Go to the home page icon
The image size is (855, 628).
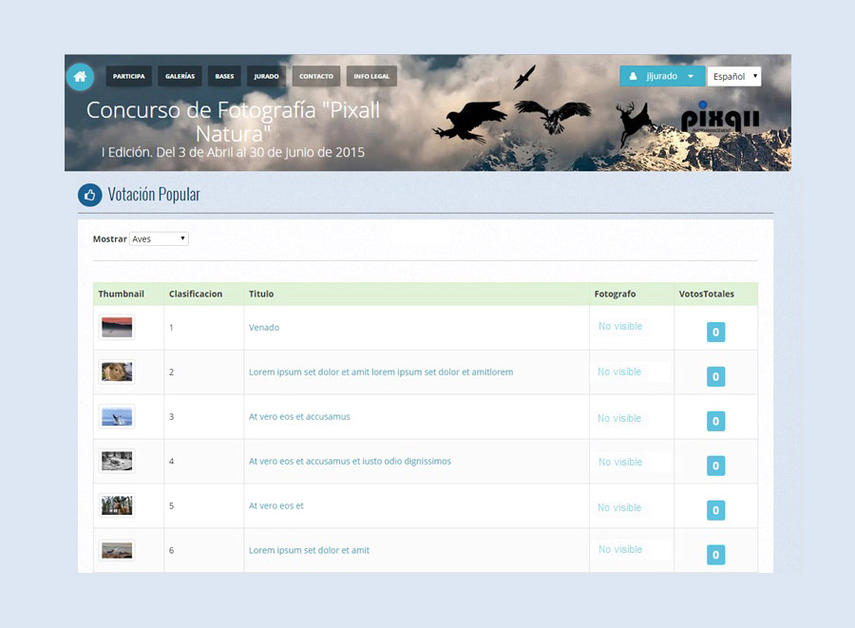click(x=80, y=76)
